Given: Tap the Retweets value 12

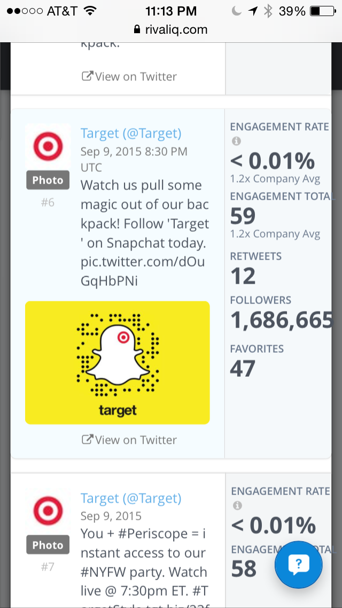Looking at the screenshot, I should (243, 276).
